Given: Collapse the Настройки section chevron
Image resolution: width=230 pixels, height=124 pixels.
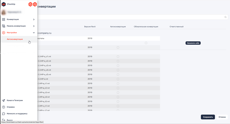Looking at the screenshot, I should click(x=34, y=33).
